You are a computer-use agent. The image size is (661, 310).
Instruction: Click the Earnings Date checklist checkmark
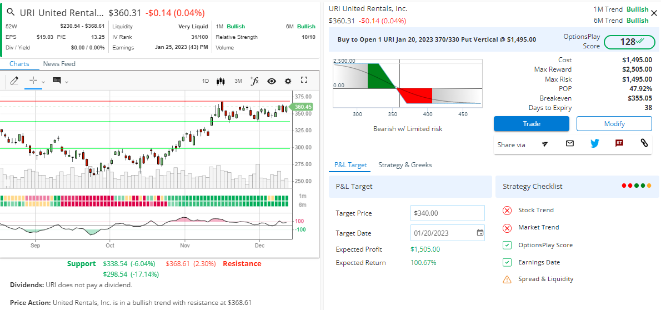[507, 262]
